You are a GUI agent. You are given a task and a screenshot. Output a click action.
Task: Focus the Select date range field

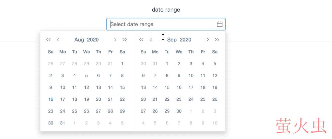coord(163,24)
